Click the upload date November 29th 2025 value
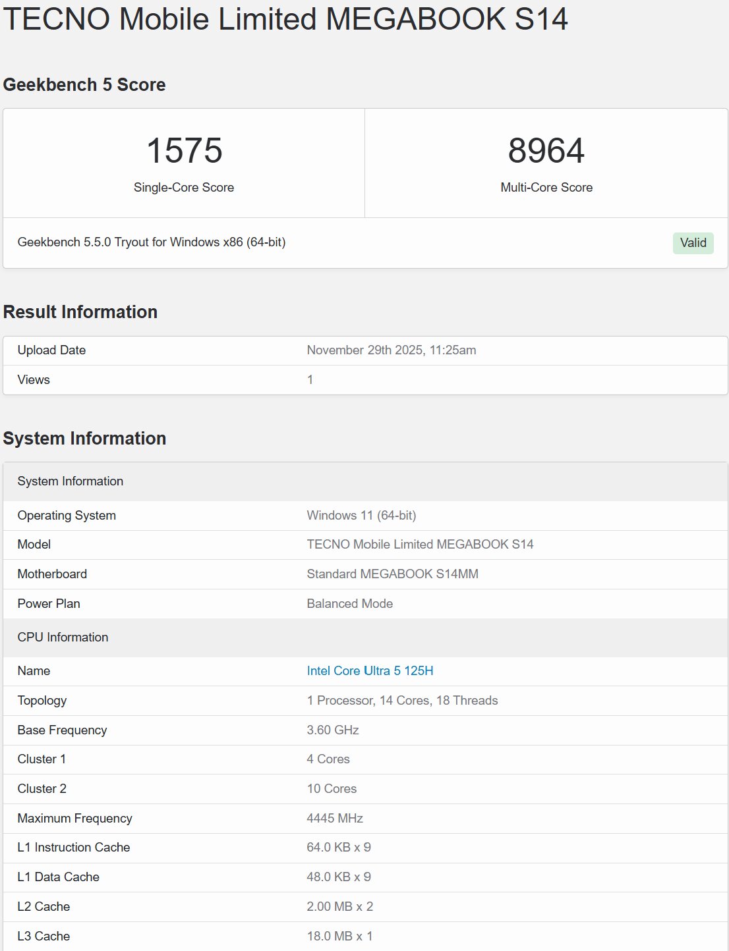 click(391, 350)
